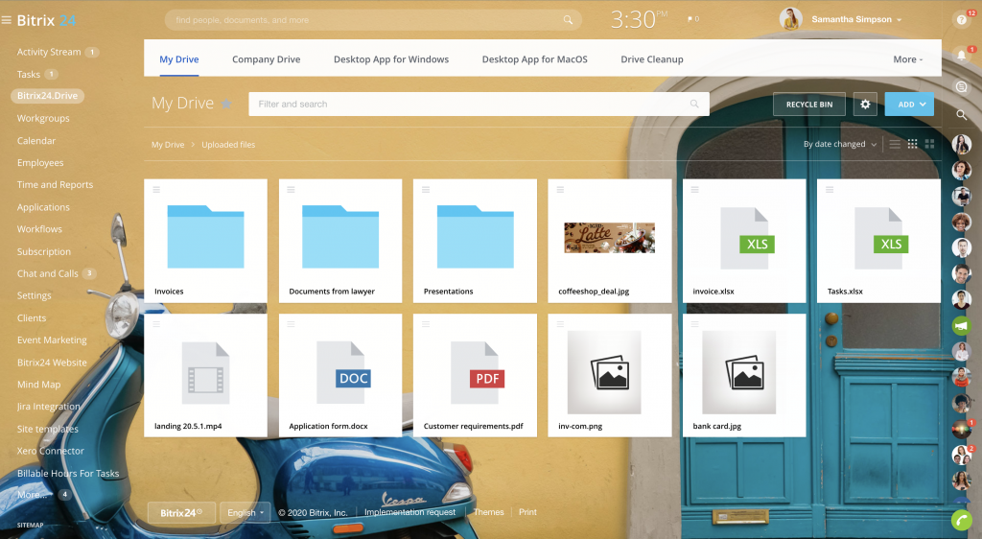Image resolution: width=982 pixels, height=539 pixels.
Task: Switch to the Company Drive tab
Action: pos(266,59)
